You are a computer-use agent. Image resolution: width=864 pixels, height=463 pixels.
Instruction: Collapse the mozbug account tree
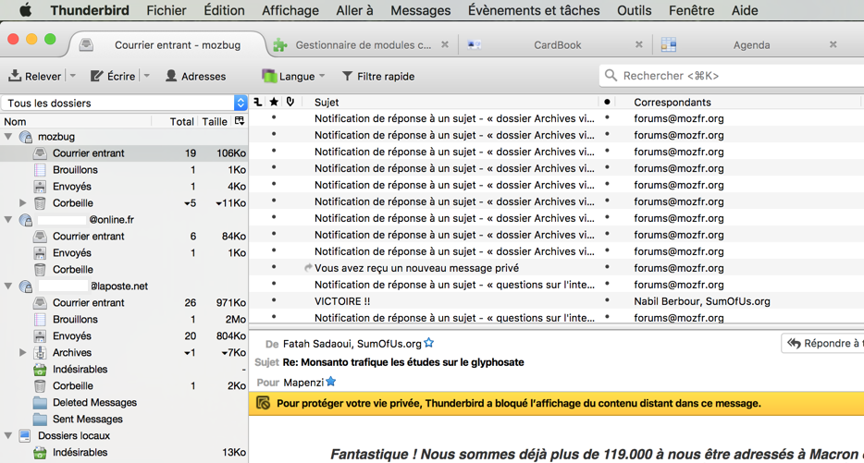coord(9,137)
